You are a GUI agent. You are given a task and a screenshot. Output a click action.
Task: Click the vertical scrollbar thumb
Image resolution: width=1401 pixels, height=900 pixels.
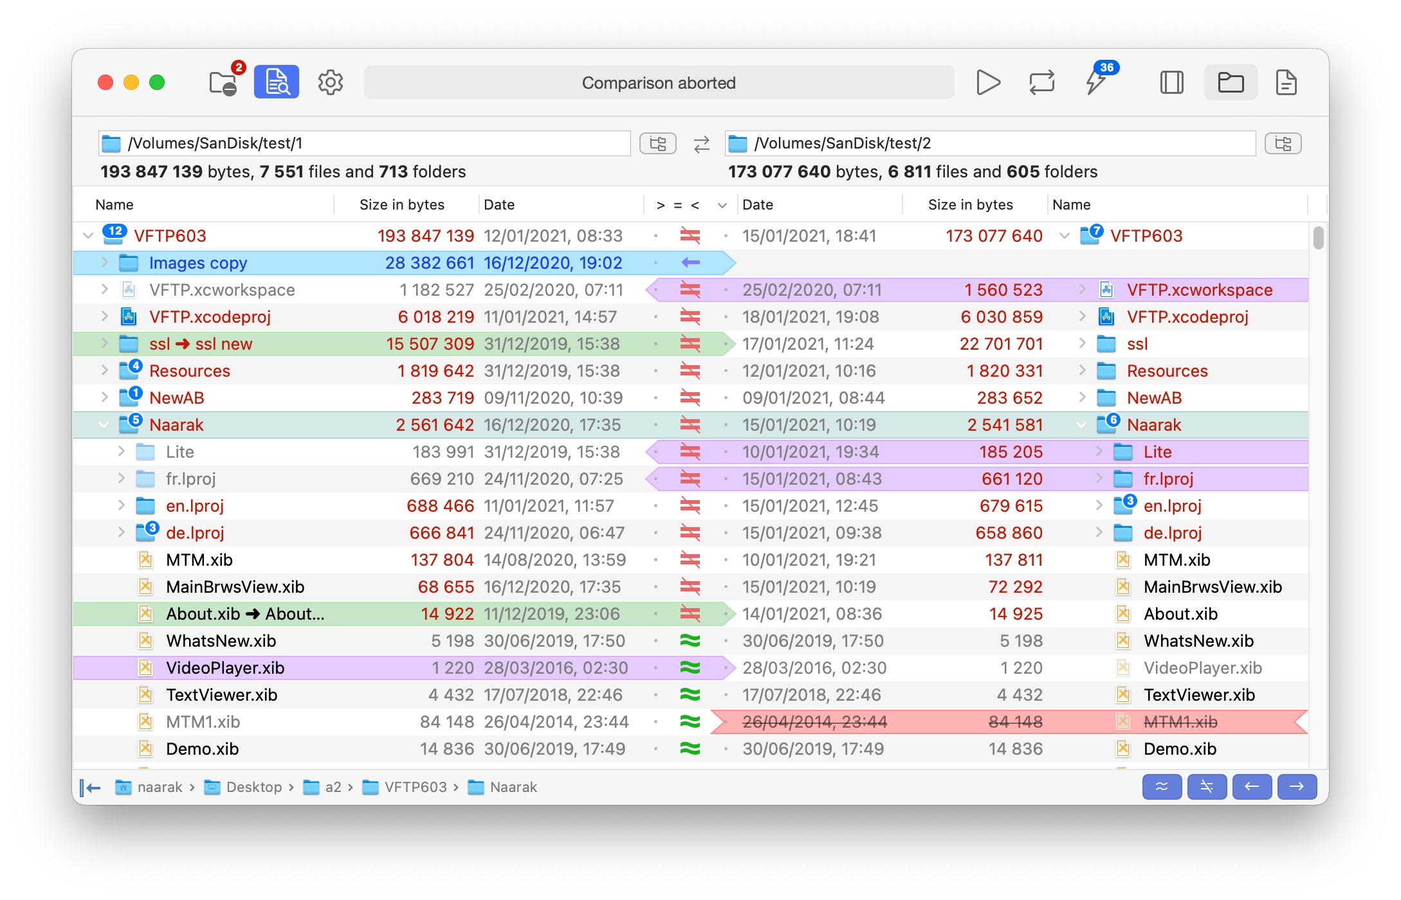coord(1318,237)
